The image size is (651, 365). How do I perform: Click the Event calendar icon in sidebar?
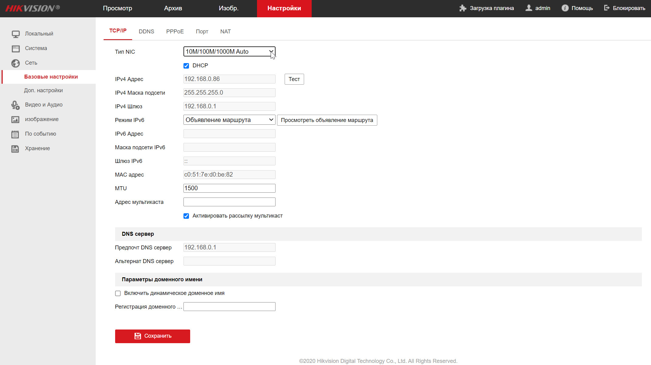[x=15, y=134]
